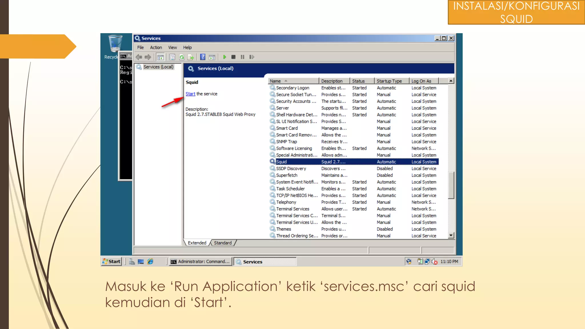Sort by the Log On As column header
585x329 pixels.
click(x=424, y=81)
